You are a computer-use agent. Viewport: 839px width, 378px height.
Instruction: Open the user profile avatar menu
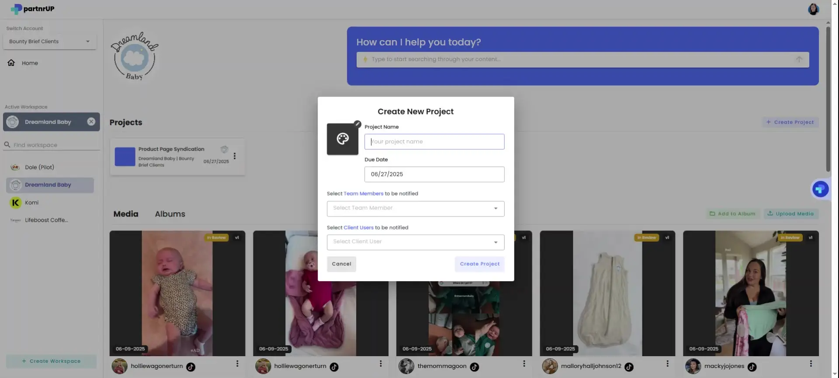point(813,9)
